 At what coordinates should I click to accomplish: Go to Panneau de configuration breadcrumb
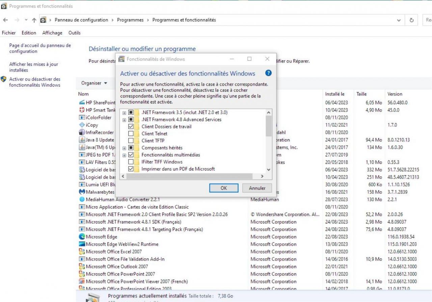81,20
